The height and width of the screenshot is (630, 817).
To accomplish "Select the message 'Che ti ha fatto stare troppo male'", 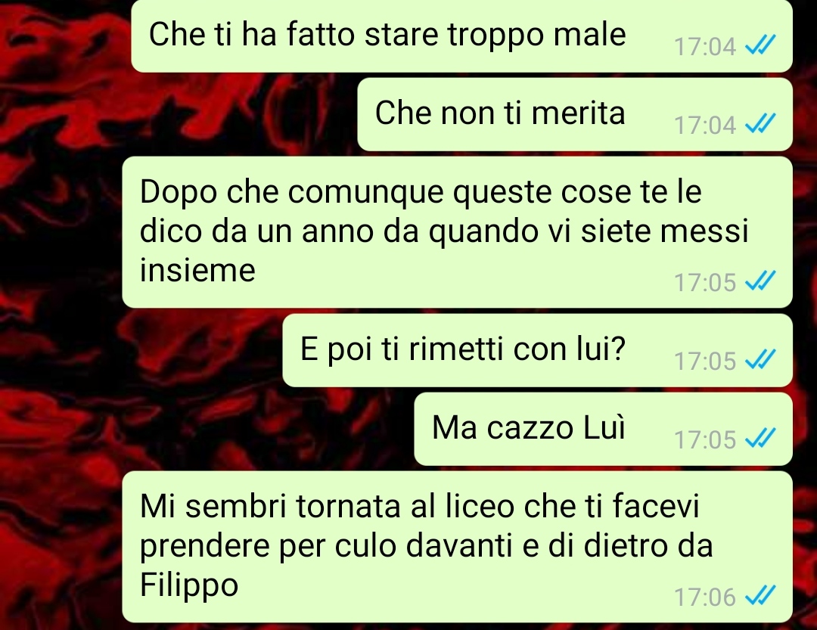I will point(461,36).
